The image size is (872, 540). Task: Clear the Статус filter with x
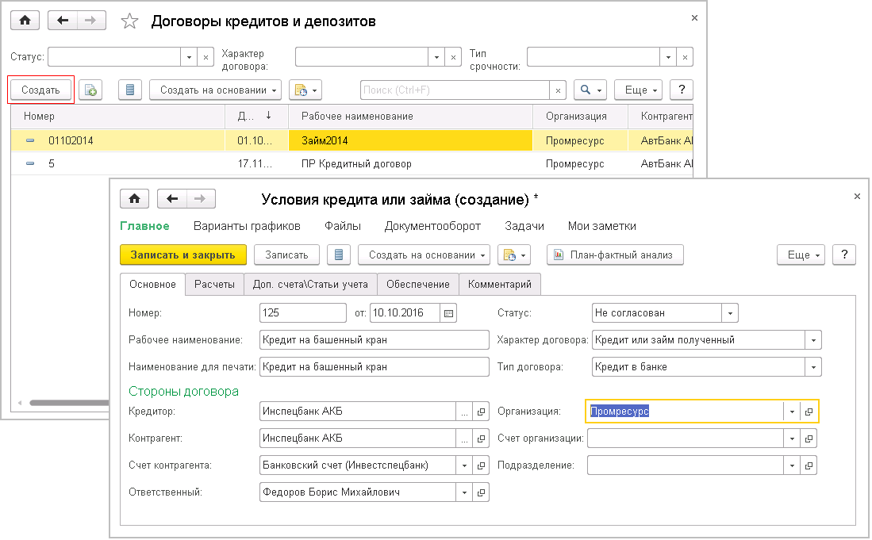click(x=206, y=57)
